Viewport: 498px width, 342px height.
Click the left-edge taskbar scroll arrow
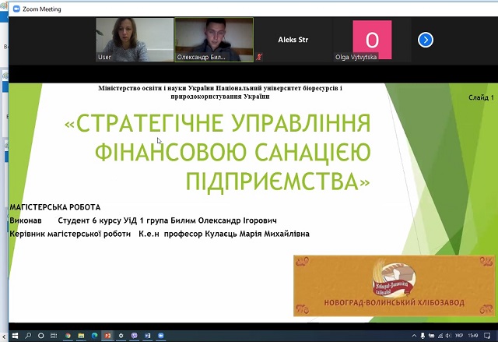4,337
